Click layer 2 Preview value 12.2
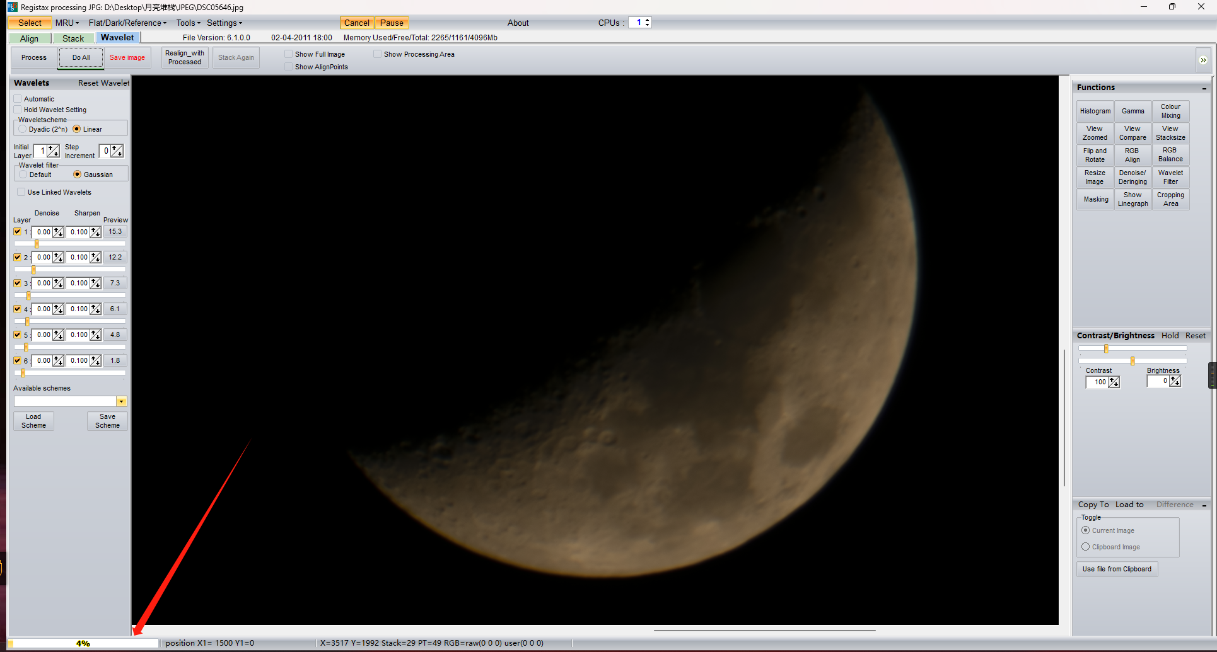This screenshot has height=652, width=1217. point(115,258)
